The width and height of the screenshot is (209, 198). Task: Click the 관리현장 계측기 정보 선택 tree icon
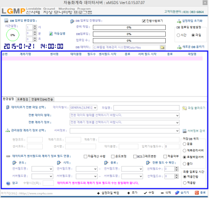[x=8, y=130]
